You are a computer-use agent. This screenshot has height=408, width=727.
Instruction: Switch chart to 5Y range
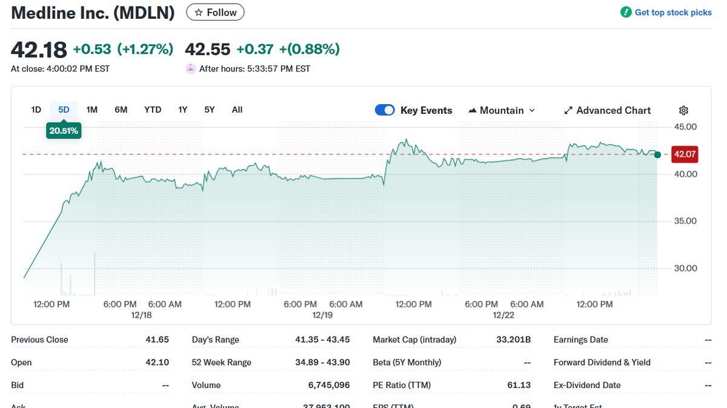click(209, 110)
